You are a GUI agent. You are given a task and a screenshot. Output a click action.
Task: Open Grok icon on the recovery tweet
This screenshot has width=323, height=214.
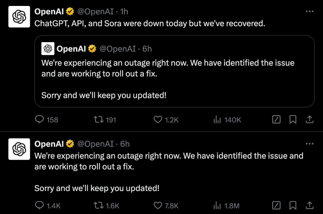[x=276, y=120]
